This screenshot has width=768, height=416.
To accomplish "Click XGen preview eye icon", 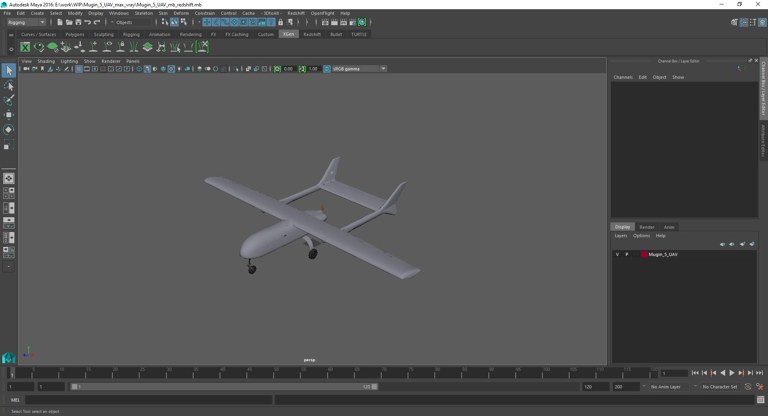I will tap(39, 47).
